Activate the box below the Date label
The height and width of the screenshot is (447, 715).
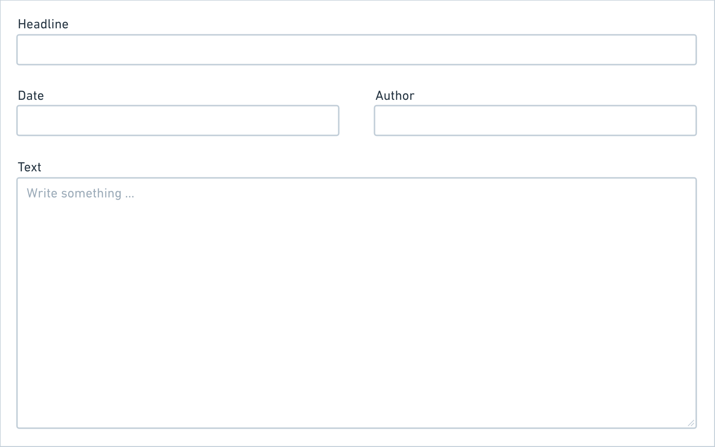click(x=178, y=121)
